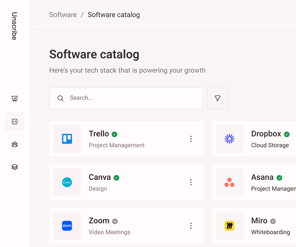The height and width of the screenshot is (247, 296).
Task: Open the Zoom logo thumbnail
Action: pyautogui.click(x=67, y=226)
